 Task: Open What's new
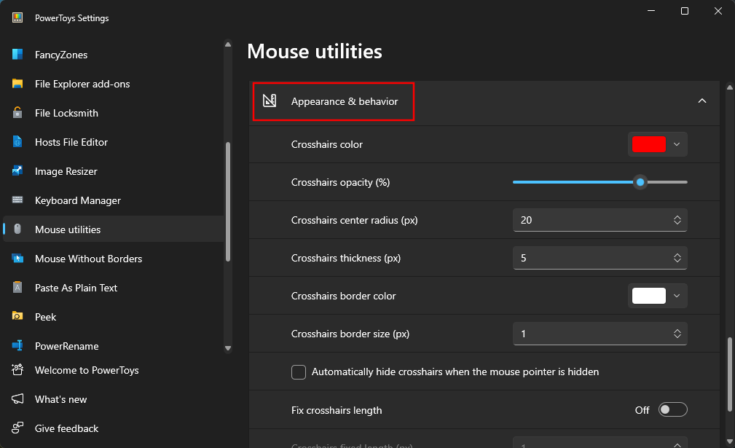point(114,398)
